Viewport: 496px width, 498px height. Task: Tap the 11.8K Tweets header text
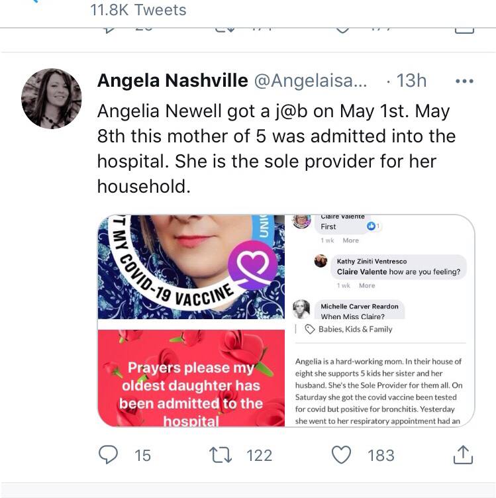tap(138, 10)
